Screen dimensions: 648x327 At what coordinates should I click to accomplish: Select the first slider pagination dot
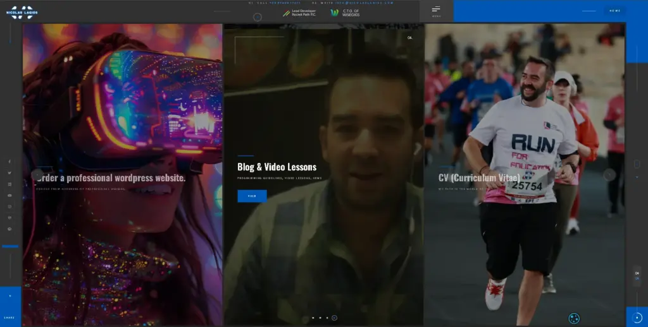(x=313, y=318)
